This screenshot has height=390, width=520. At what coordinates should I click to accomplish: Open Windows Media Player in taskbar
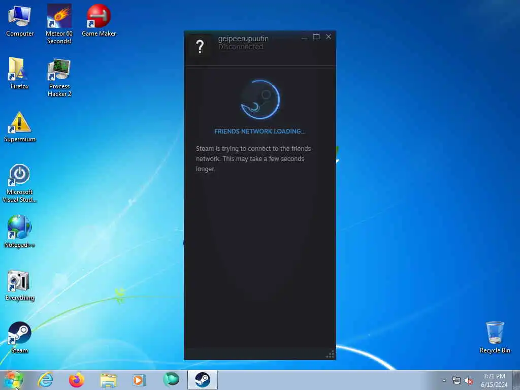(139, 380)
